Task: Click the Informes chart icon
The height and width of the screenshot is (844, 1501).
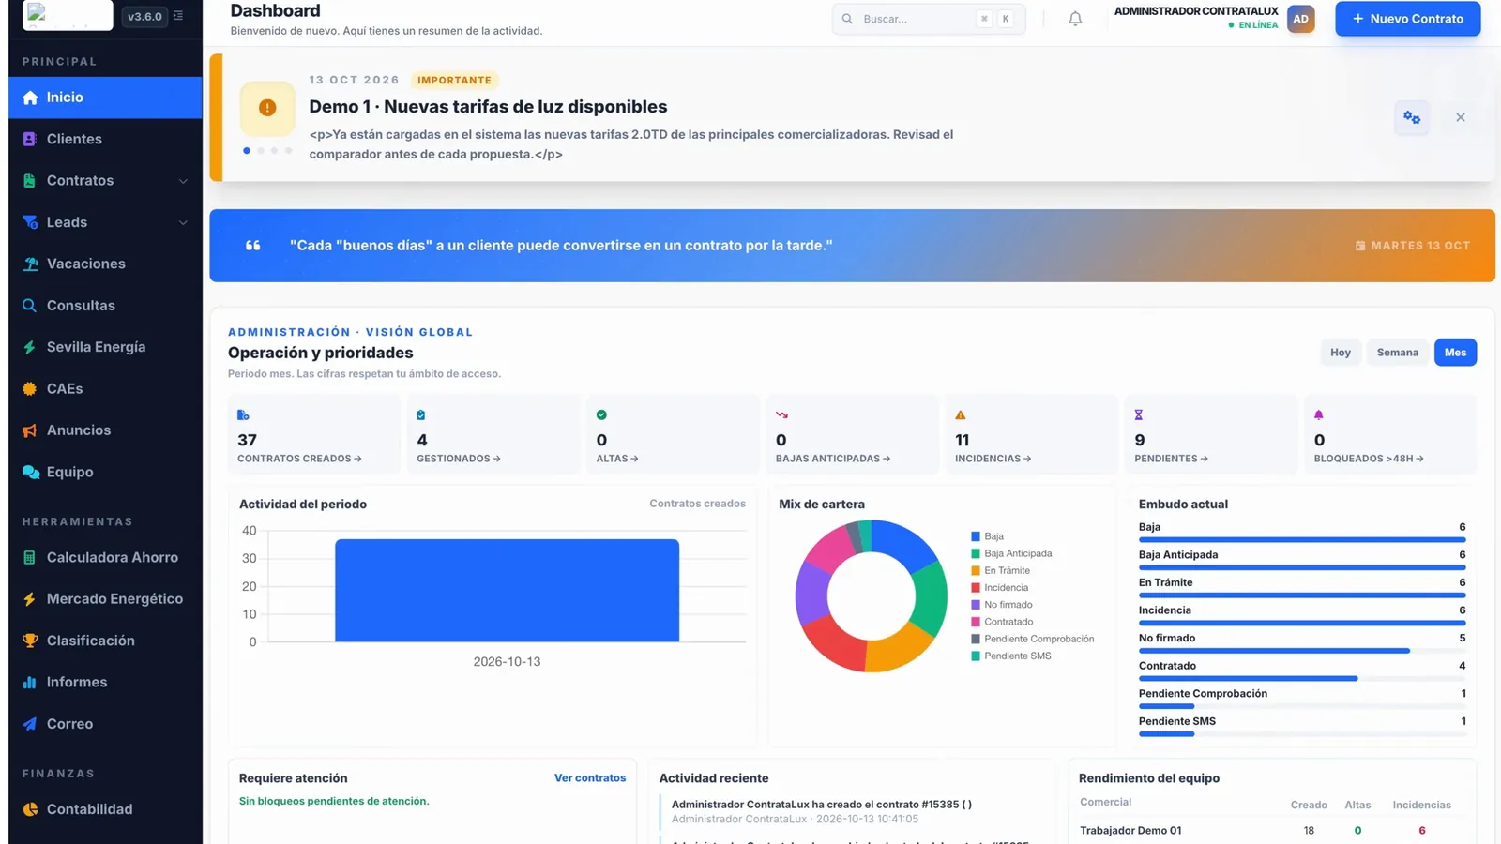Action: tap(30, 682)
